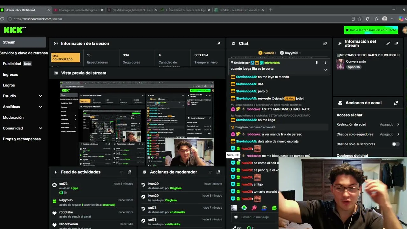Click the Rayyo95 top gifter badge
The width and height of the screenshot is (407, 229).
click(290, 53)
